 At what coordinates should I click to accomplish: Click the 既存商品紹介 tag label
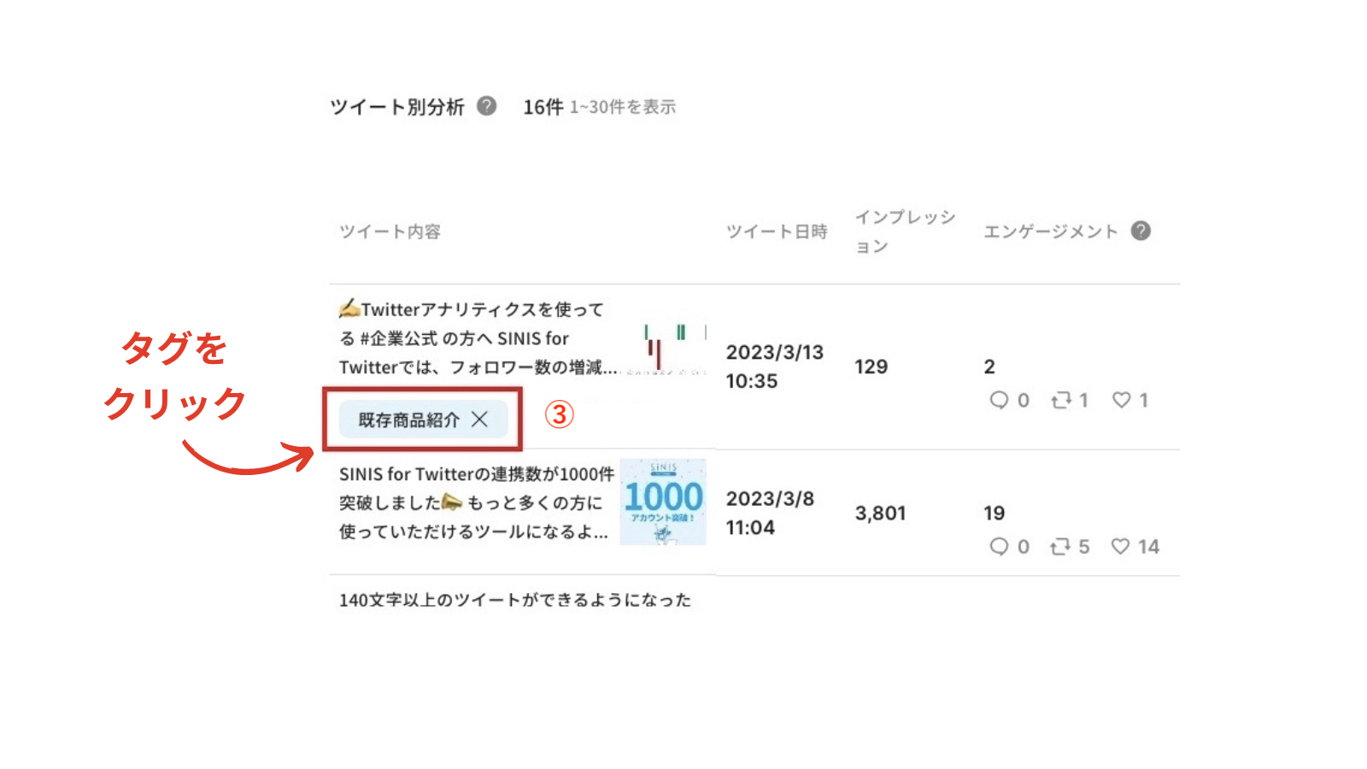point(408,420)
